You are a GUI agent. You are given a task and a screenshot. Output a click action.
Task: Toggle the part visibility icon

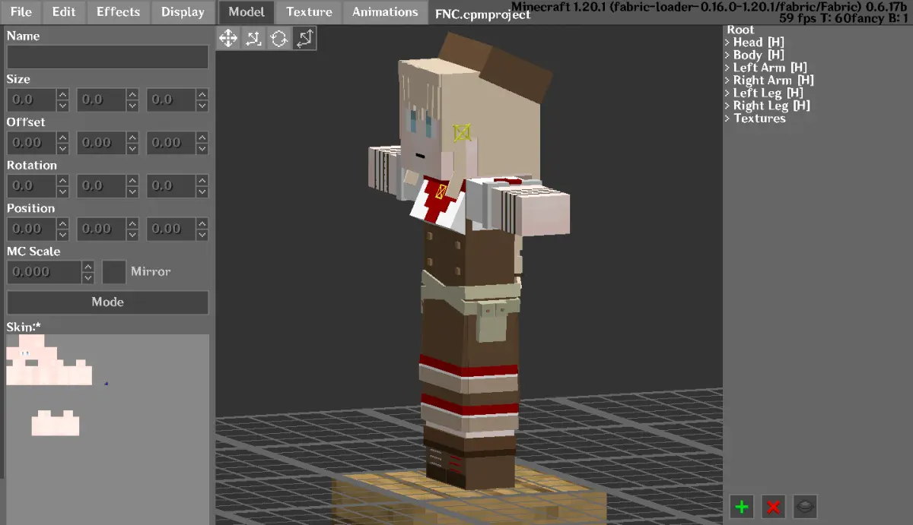pos(806,506)
